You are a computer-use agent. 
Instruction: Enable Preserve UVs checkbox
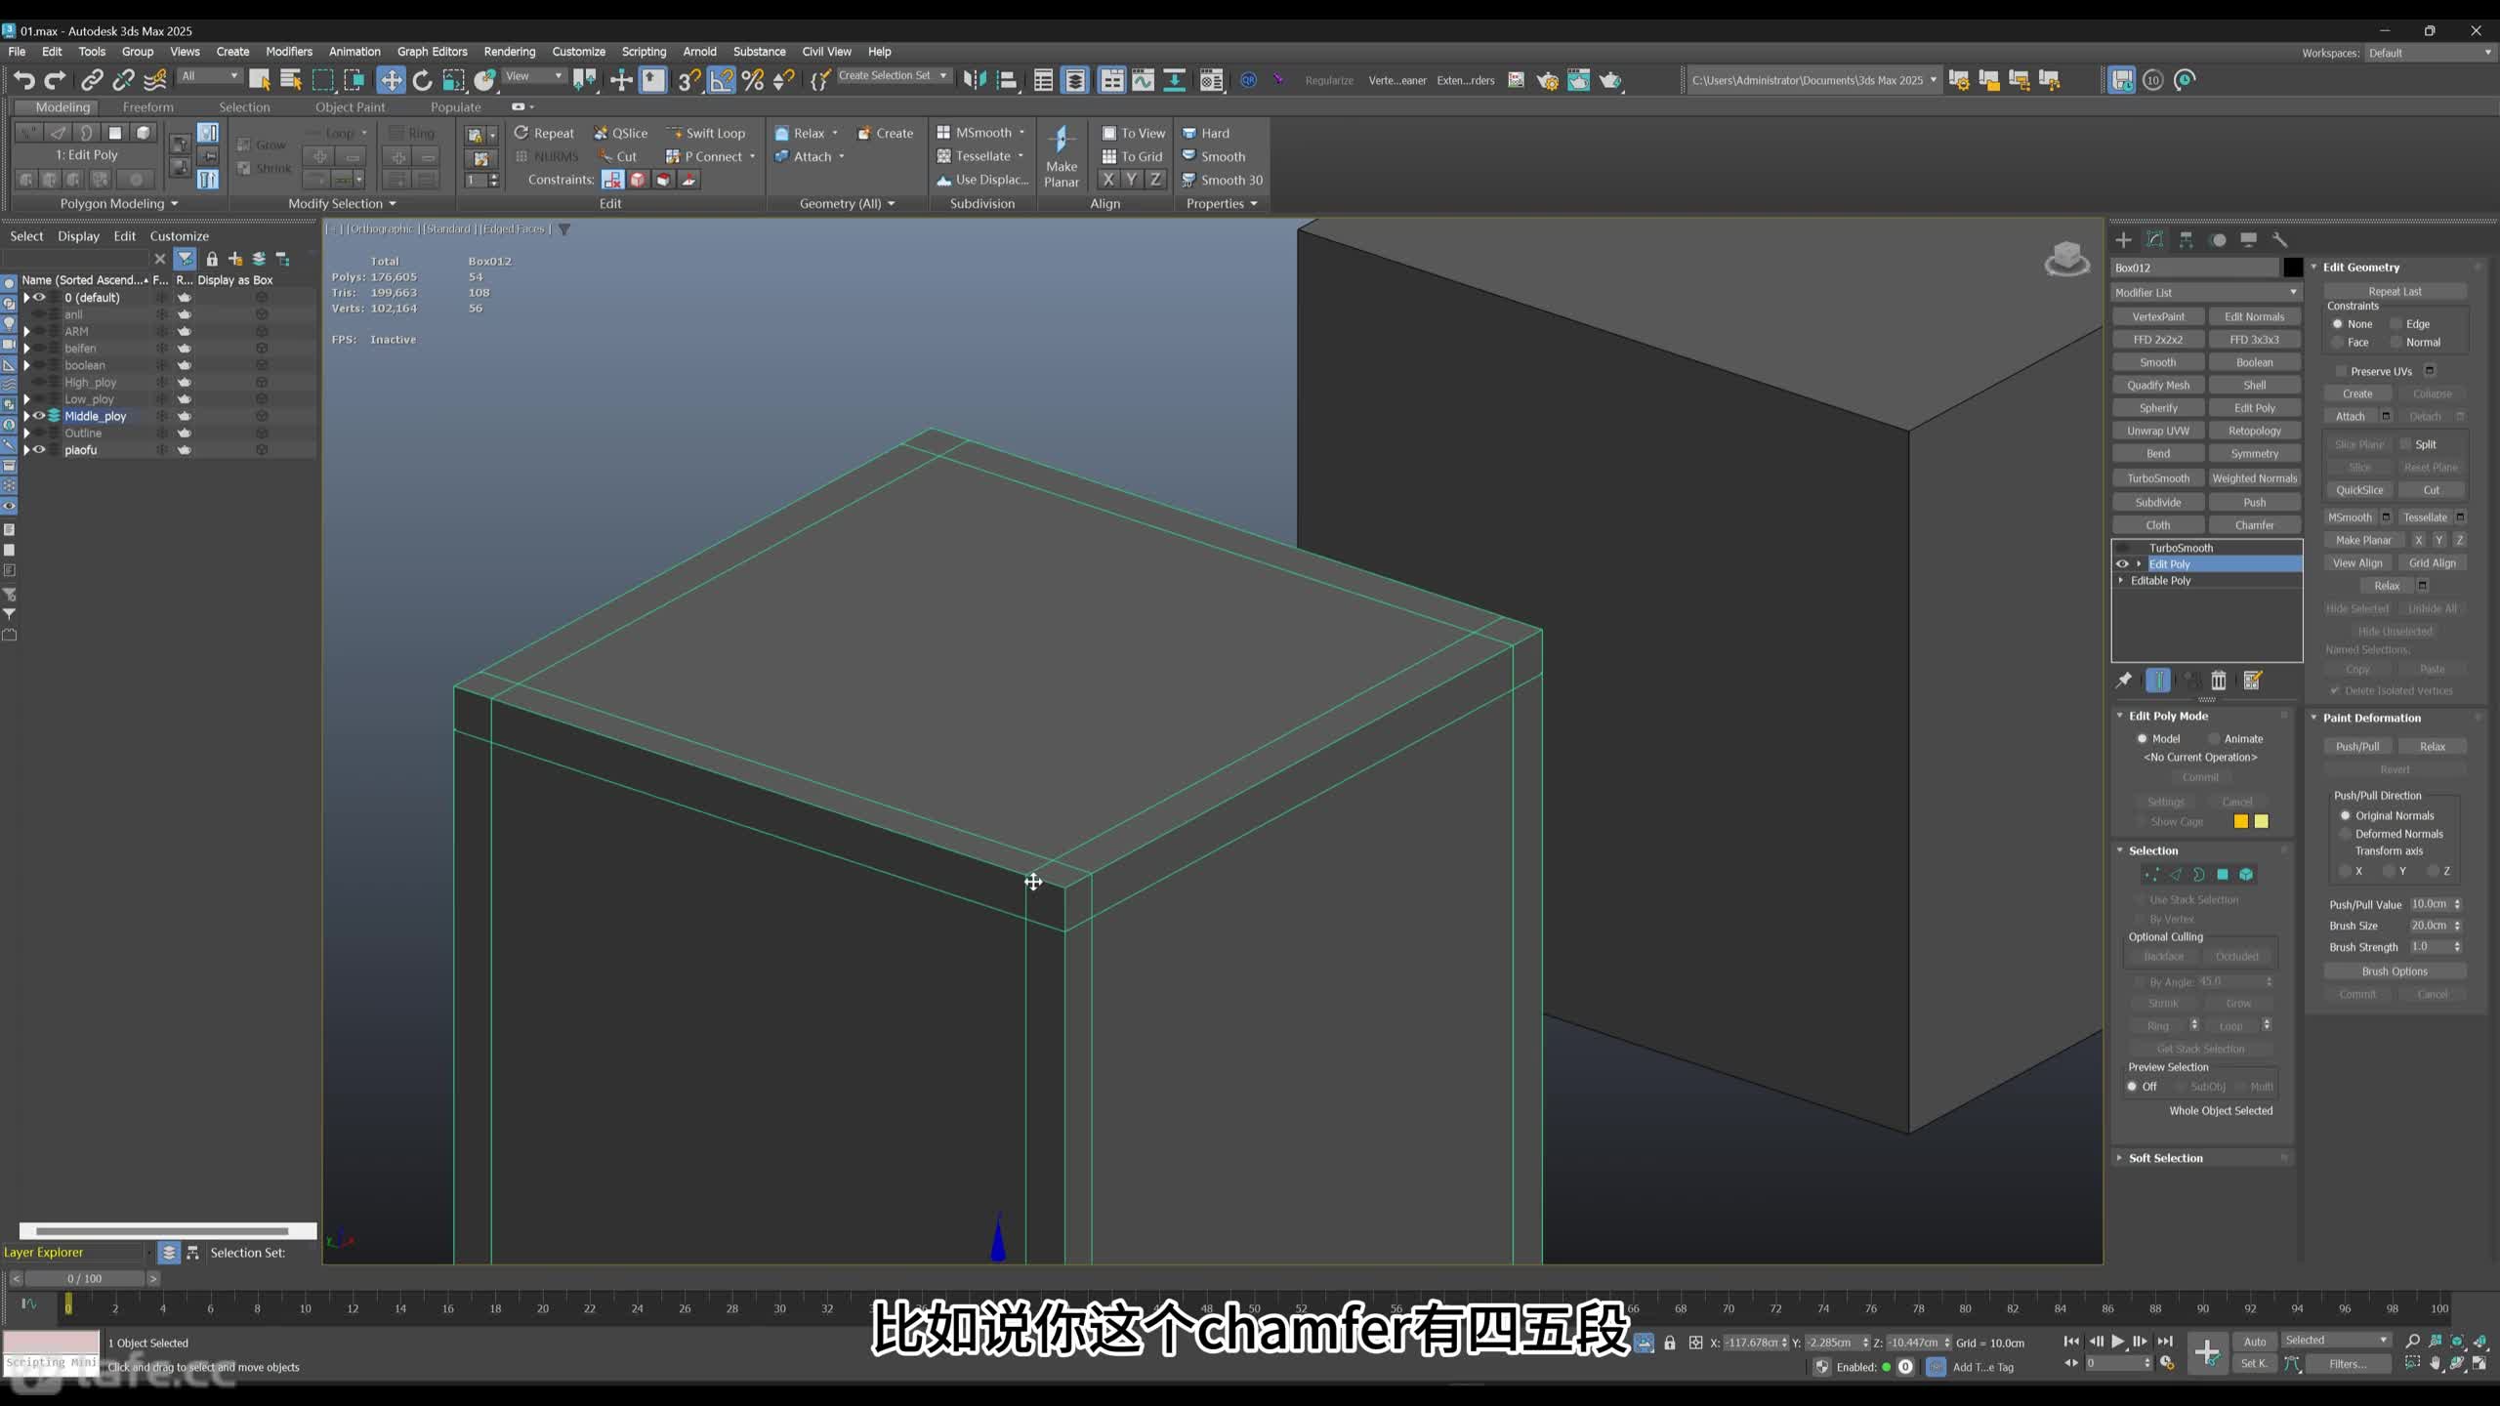click(2341, 371)
